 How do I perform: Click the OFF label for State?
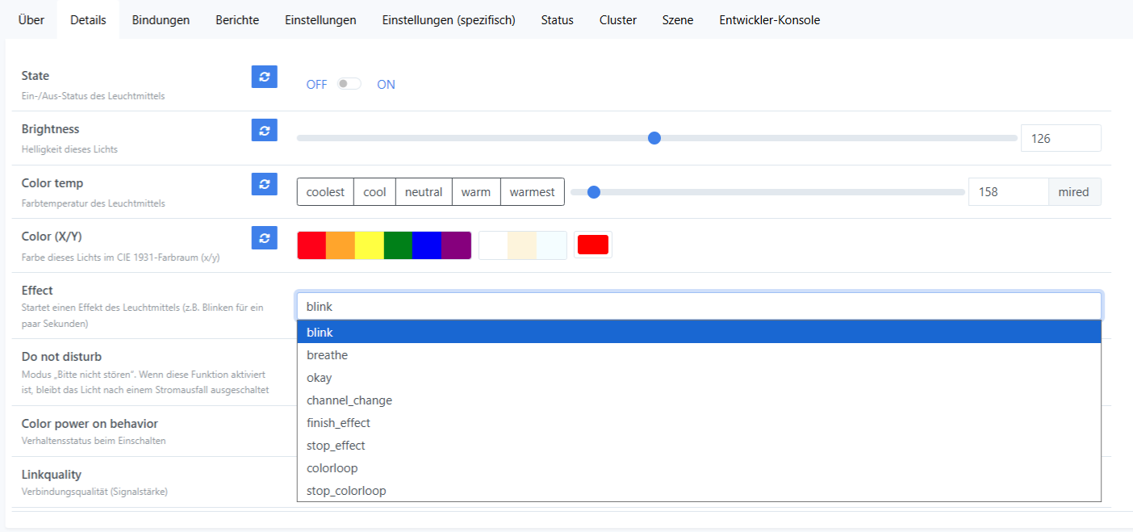[x=316, y=84]
